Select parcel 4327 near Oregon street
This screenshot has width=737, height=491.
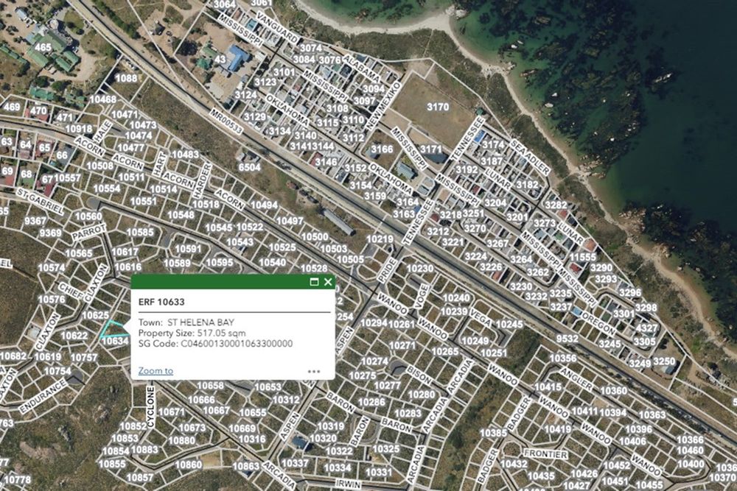pyautogui.click(x=646, y=328)
